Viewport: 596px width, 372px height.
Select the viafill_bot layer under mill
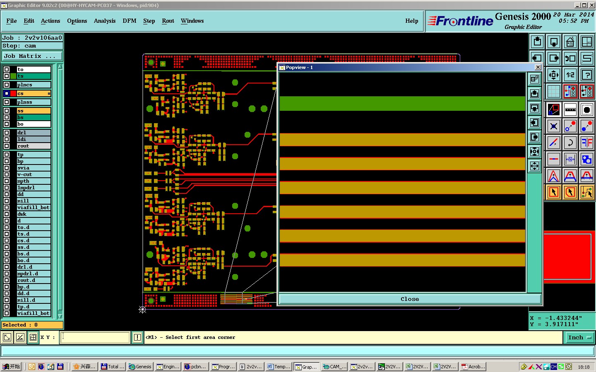pos(34,207)
